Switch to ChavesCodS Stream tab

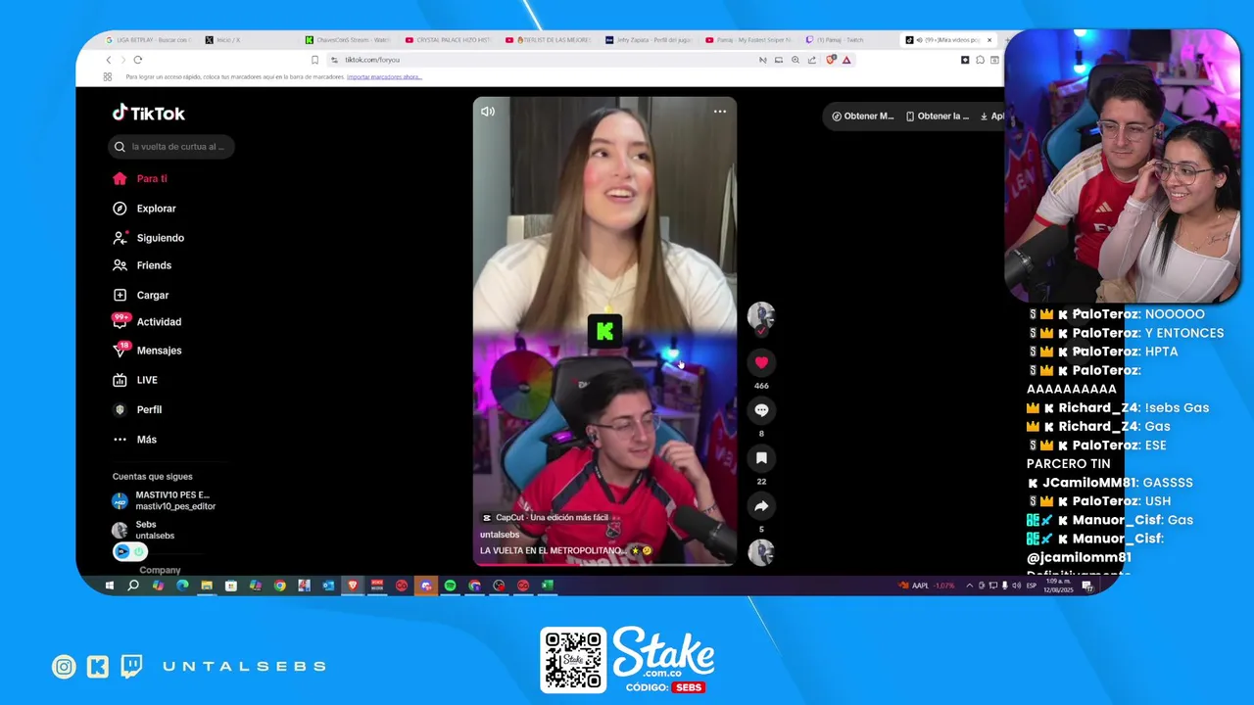click(348, 40)
